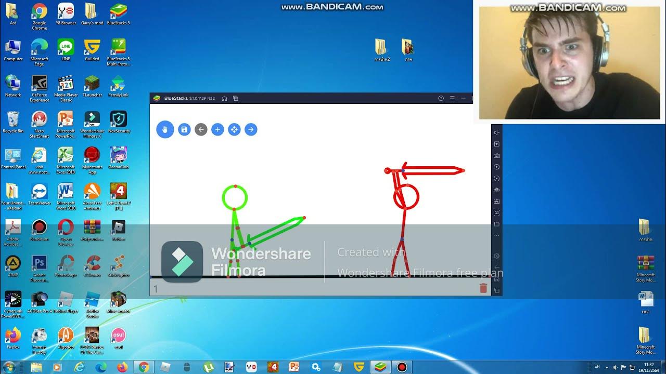Open BlueStacks help question mark icon
Viewport: 666px width, 374px height.
point(441,98)
